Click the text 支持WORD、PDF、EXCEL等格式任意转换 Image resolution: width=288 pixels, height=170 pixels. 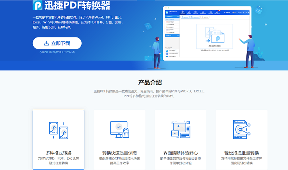pyautogui.click(x=58, y=161)
